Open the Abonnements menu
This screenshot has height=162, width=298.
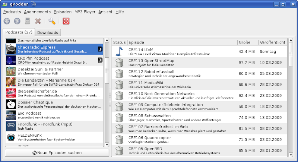tap(37, 12)
